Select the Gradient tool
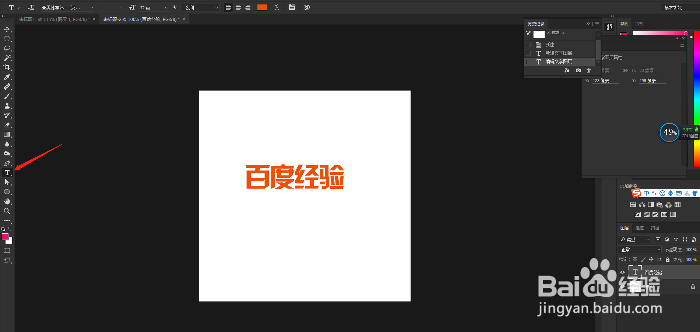The image size is (700, 332). 7,134
